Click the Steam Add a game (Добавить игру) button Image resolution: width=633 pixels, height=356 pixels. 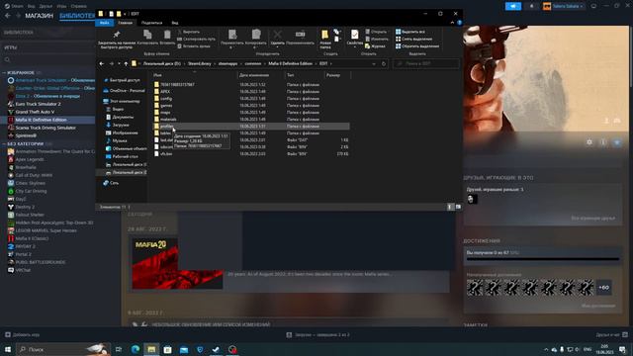pos(22,334)
